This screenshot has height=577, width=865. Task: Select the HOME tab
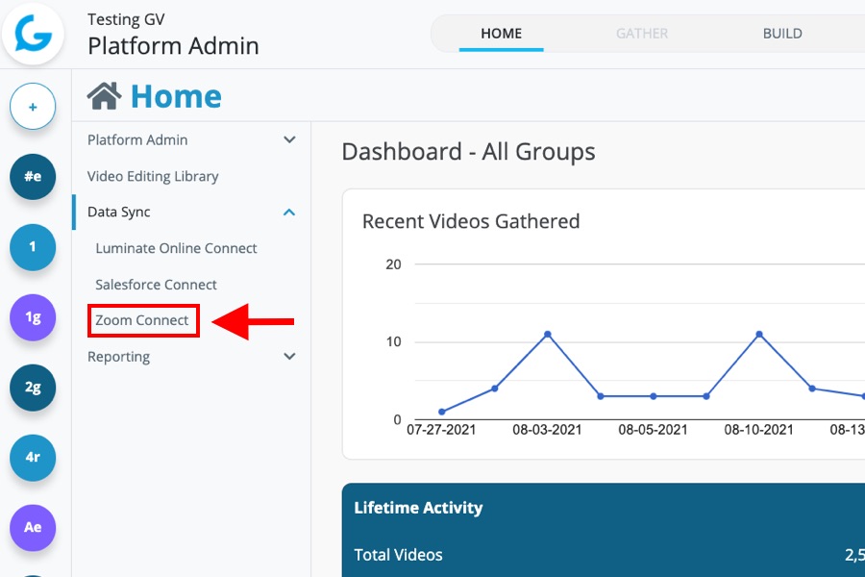click(501, 33)
